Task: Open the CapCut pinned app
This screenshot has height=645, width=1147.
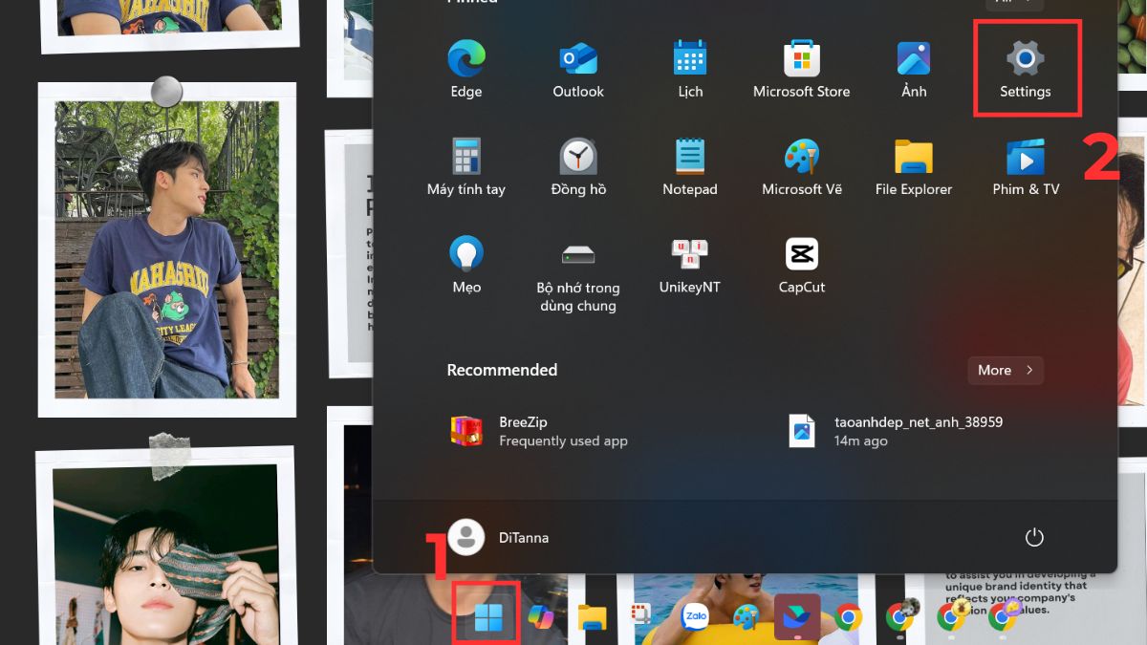Action: (x=802, y=266)
